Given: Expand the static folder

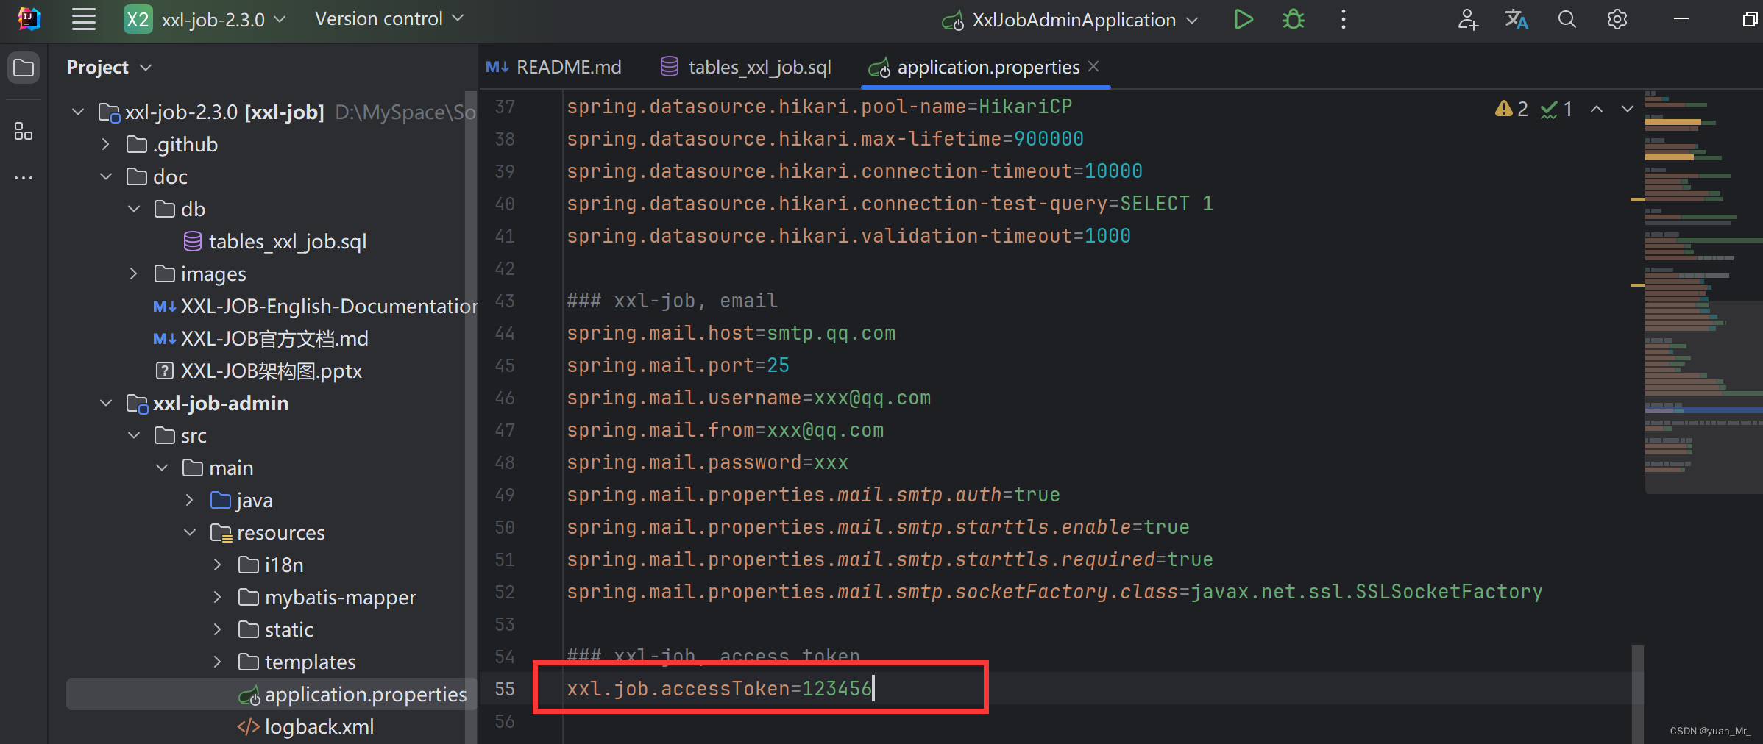Looking at the screenshot, I should [x=217, y=629].
